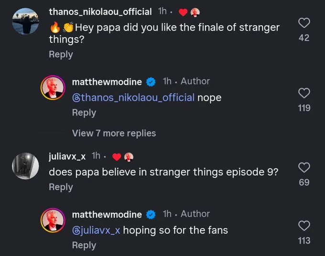Open the thanos_nikolaou_official username link
Viewport: 325px width, 256px height.
pyautogui.click(x=100, y=11)
